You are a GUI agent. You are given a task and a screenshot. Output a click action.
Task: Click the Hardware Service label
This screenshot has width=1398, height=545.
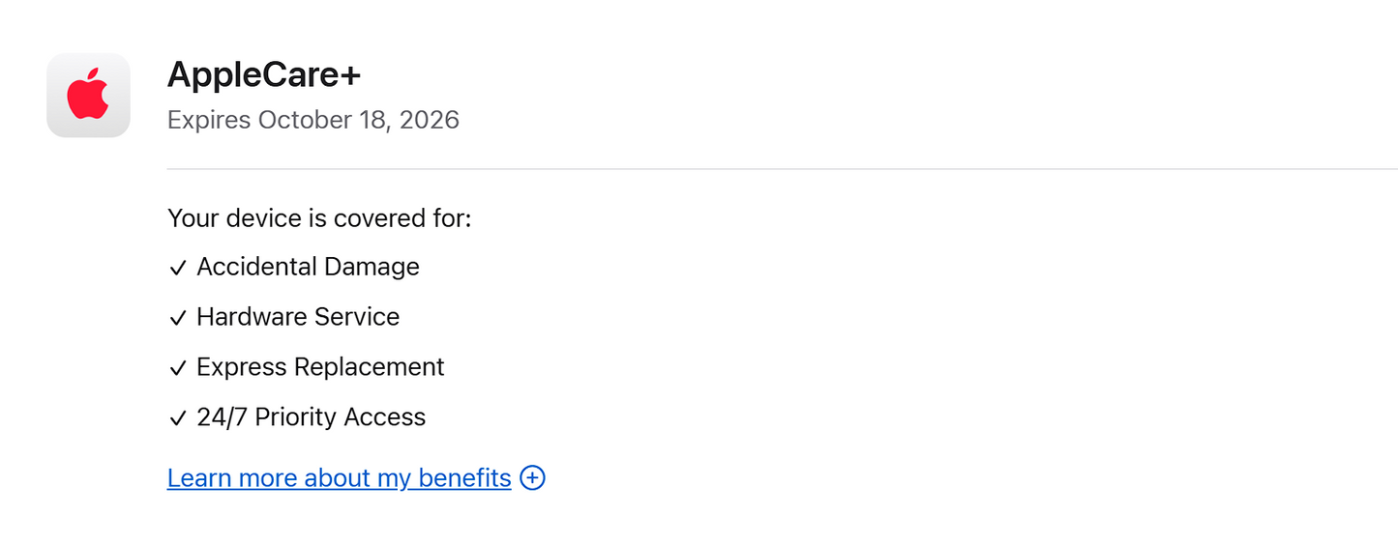click(x=298, y=317)
